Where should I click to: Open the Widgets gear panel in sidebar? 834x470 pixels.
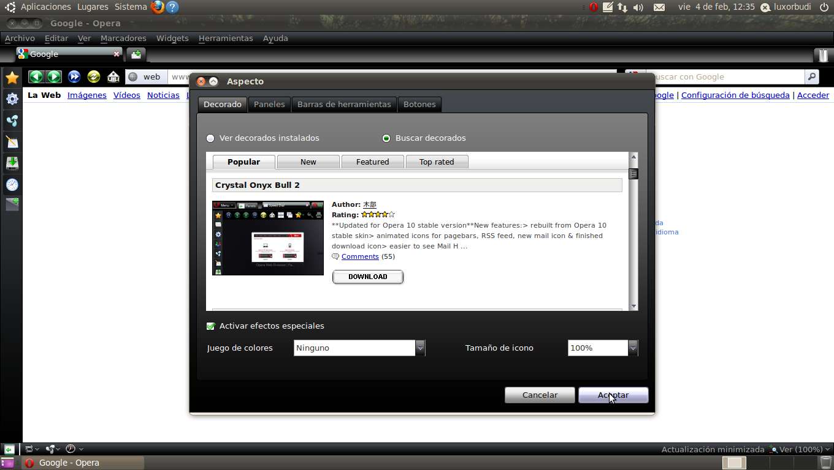pos(12,99)
